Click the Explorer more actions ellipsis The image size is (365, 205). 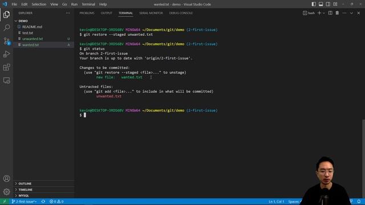(68, 13)
